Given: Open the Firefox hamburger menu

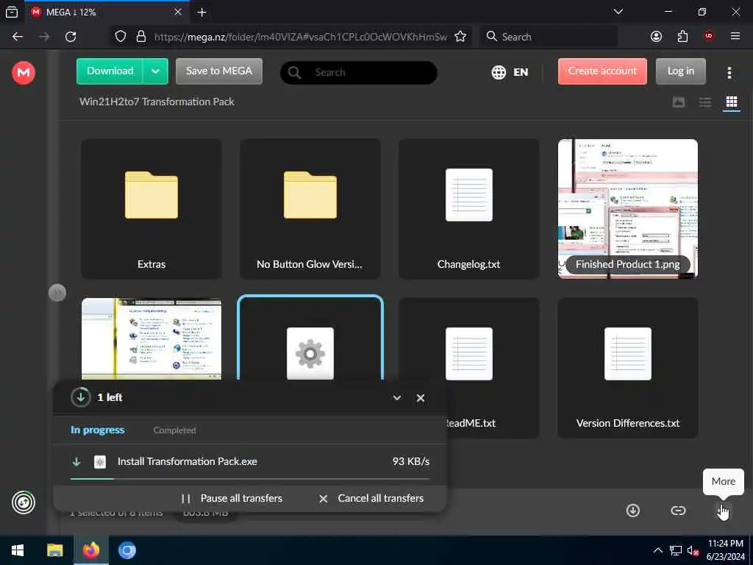Looking at the screenshot, I should tap(735, 37).
